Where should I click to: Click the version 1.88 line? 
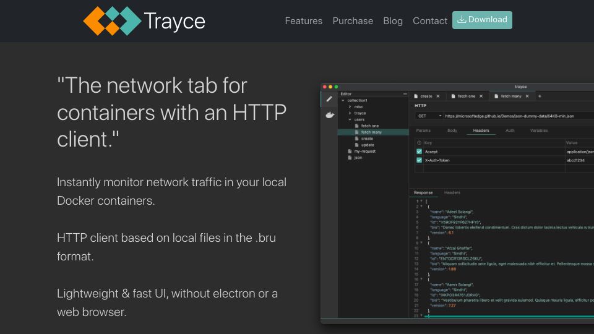(443, 269)
